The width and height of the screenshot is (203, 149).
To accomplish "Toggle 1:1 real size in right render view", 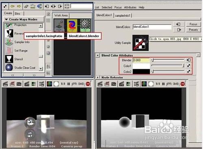I will tap(158, 84).
